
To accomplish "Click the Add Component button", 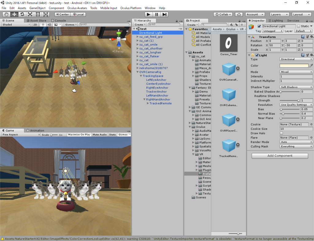I will coord(280,156).
